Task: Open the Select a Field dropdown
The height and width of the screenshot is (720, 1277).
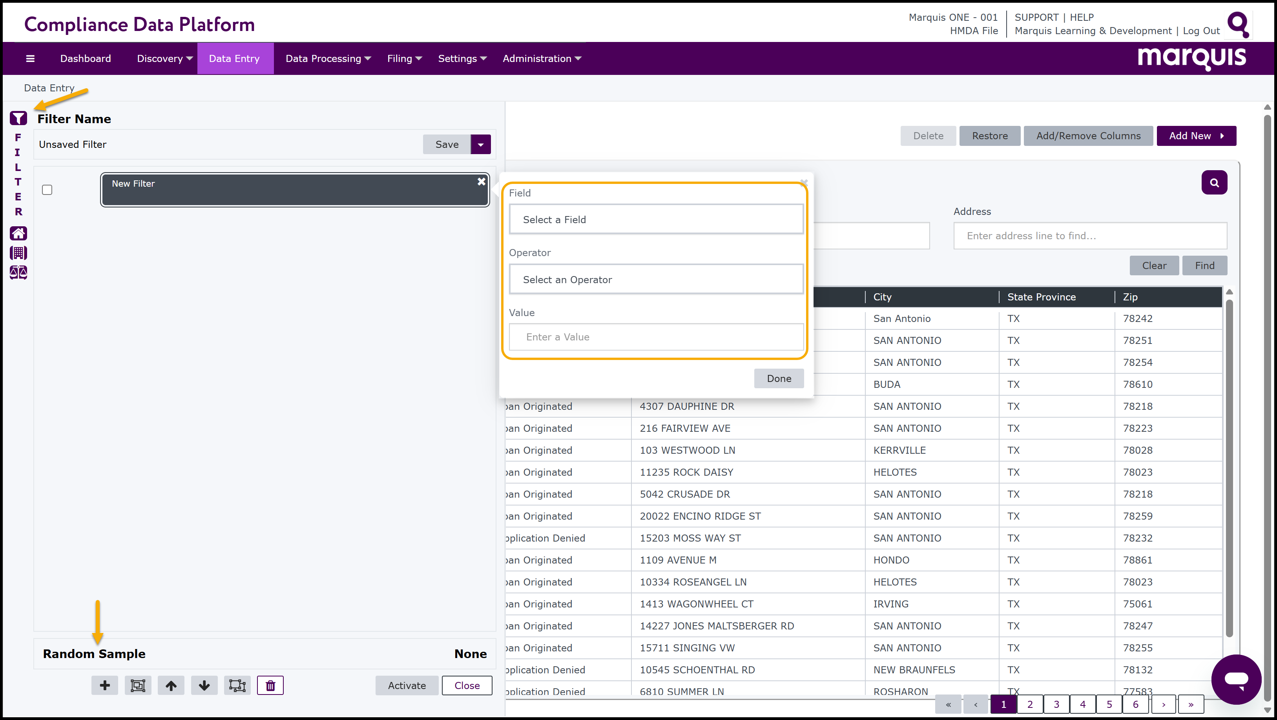Action: [x=656, y=220]
